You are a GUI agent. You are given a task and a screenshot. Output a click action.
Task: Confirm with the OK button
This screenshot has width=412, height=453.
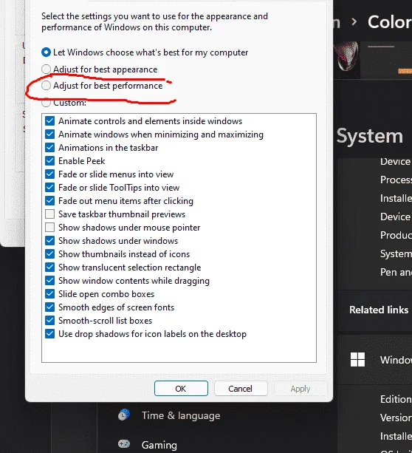pos(181,388)
